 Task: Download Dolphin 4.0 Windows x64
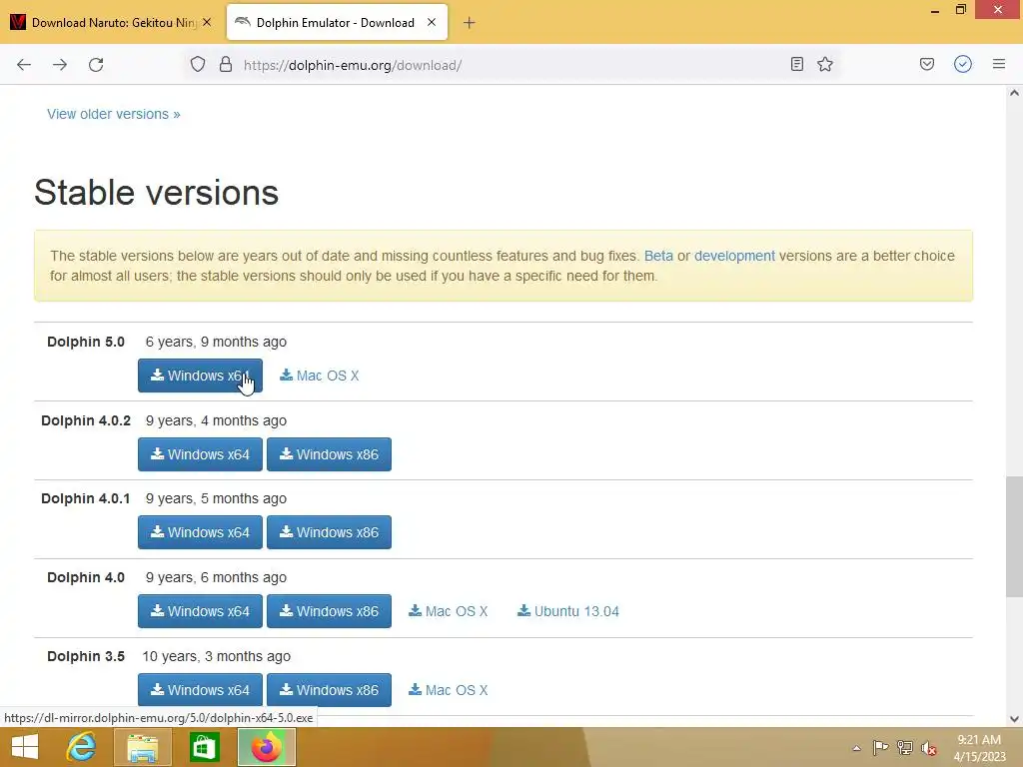(200, 611)
